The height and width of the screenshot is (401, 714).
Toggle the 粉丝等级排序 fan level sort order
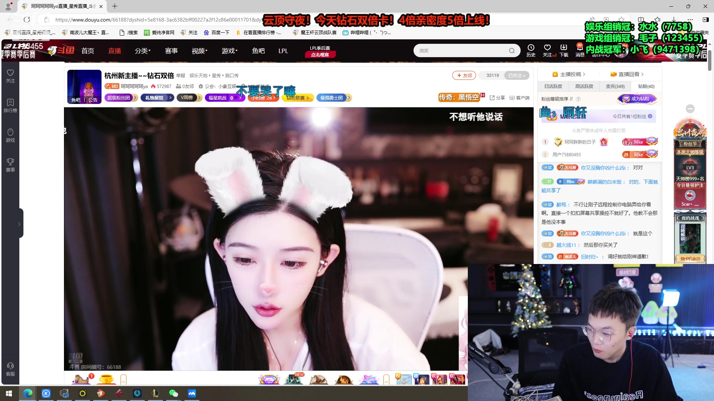(x=571, y=99)
